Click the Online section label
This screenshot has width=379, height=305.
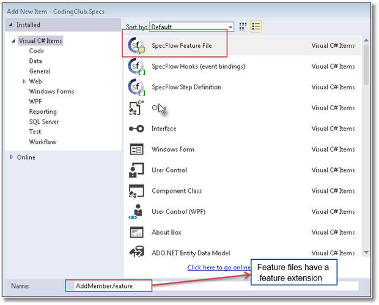26,157
